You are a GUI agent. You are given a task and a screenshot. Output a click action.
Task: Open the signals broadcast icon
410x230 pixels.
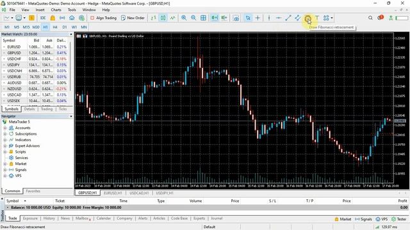coord(62,18)
